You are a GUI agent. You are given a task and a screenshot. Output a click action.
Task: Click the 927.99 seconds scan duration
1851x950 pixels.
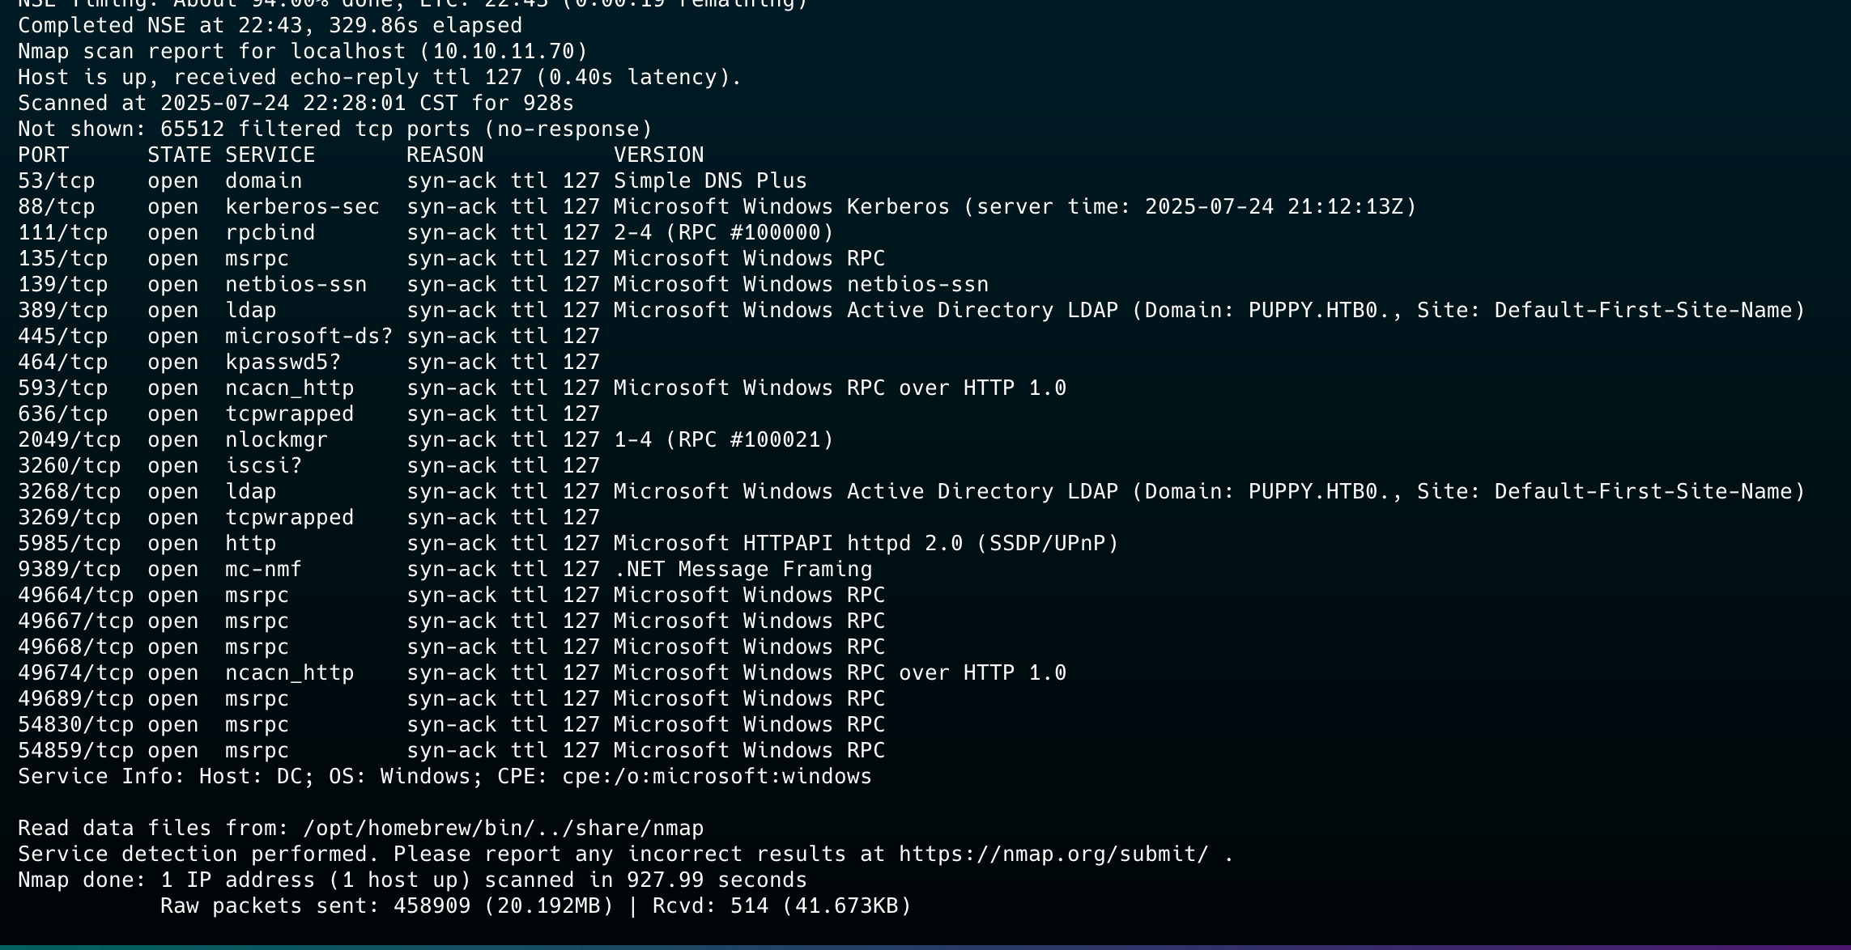(717, 880)
